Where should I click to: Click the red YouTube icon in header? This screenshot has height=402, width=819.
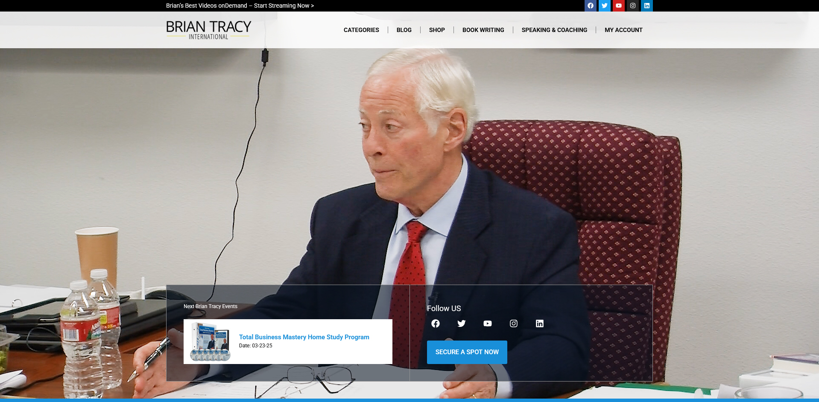(618, 6)
